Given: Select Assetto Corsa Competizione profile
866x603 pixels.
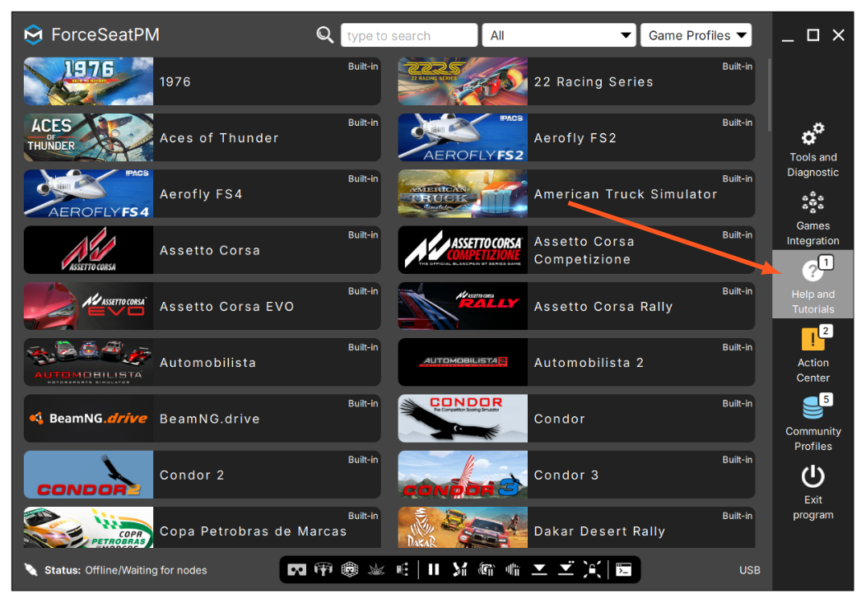Looking at the screenshot, I should pos(576,250).
